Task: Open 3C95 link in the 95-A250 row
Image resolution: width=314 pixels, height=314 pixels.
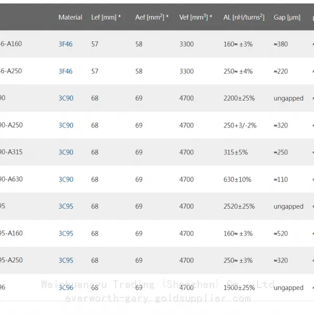Action: point(66,260)
